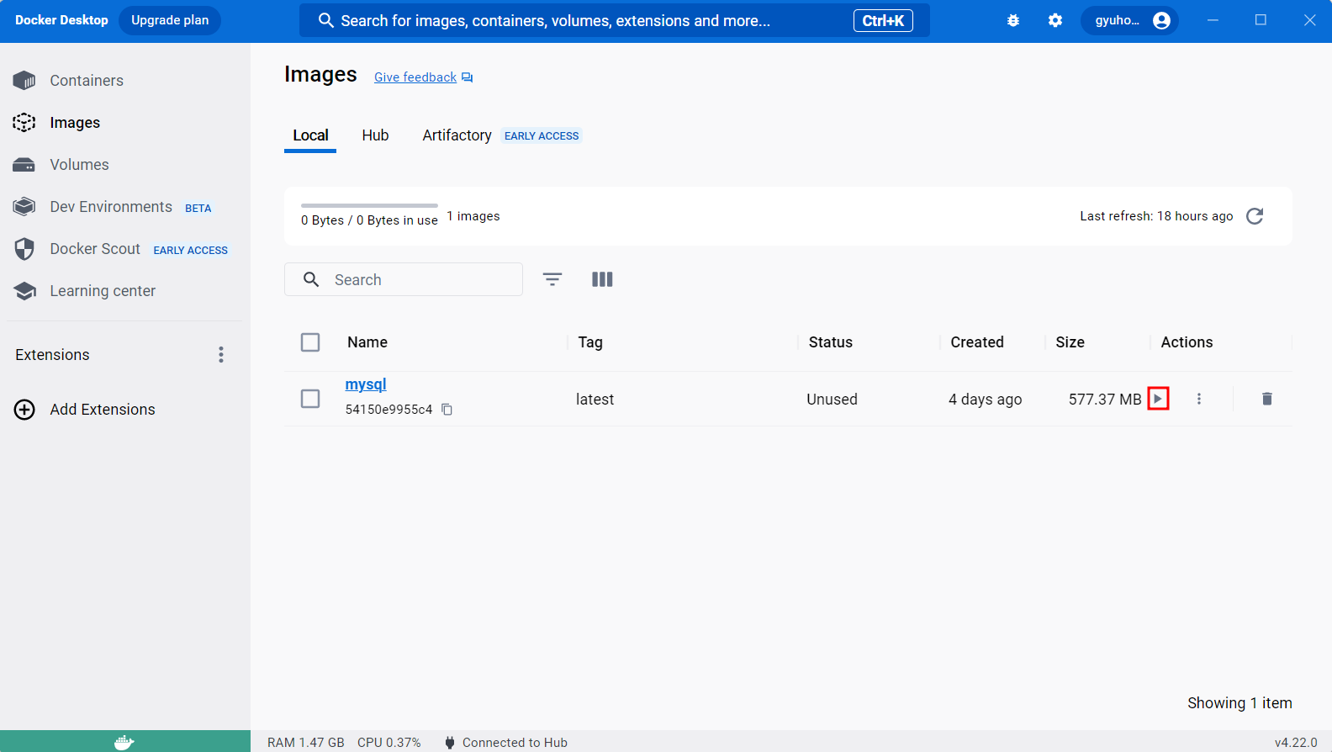
Task: Click the '577.37 MB' size cell
Action: [1105, 400]
